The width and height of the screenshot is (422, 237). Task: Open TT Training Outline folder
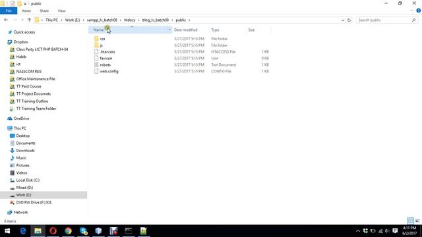coord(32,101)
